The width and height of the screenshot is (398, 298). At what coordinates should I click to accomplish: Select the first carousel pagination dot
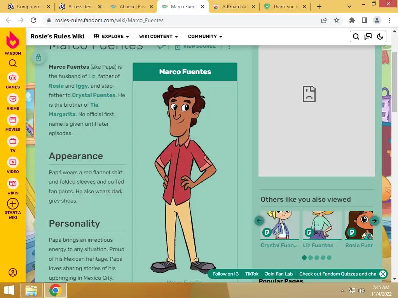[x=304, y=258]
